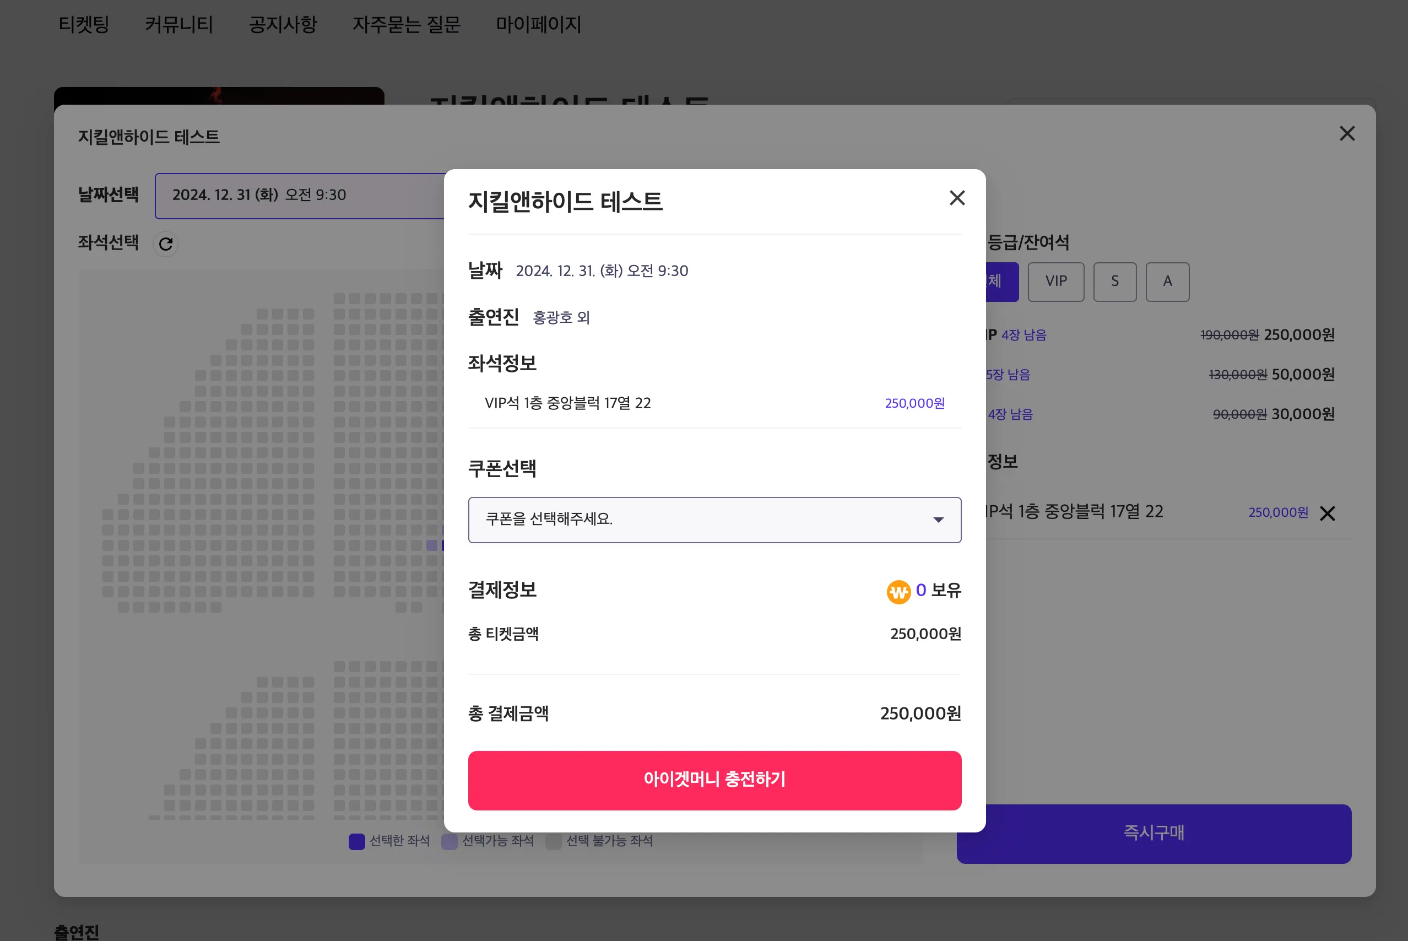1408x941 pixels.
Task: Toggle the VIP seat grade filter
Action: point(1056,282)
